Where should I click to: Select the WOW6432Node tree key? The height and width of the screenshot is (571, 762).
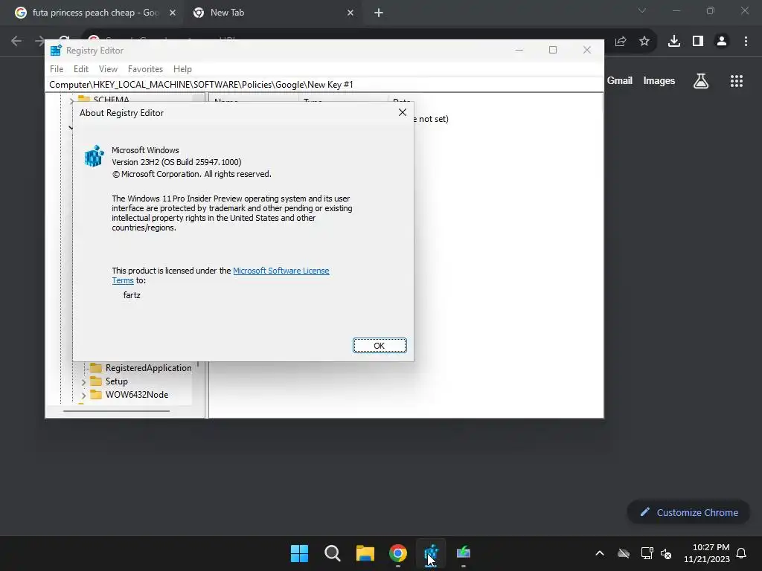click(x=137, y=395)
